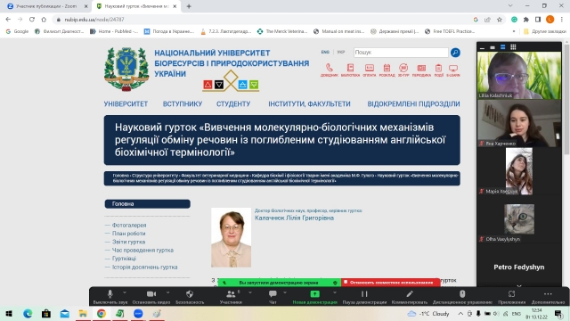Expand audio options arrow next to microphone

125,292
